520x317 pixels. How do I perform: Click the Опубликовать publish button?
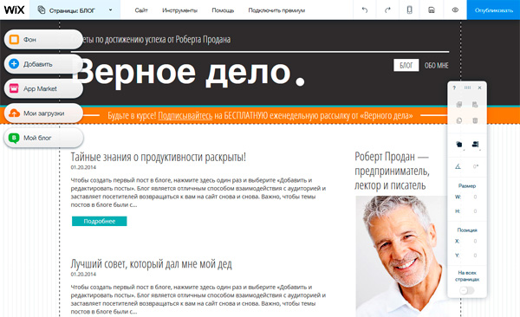493,10
